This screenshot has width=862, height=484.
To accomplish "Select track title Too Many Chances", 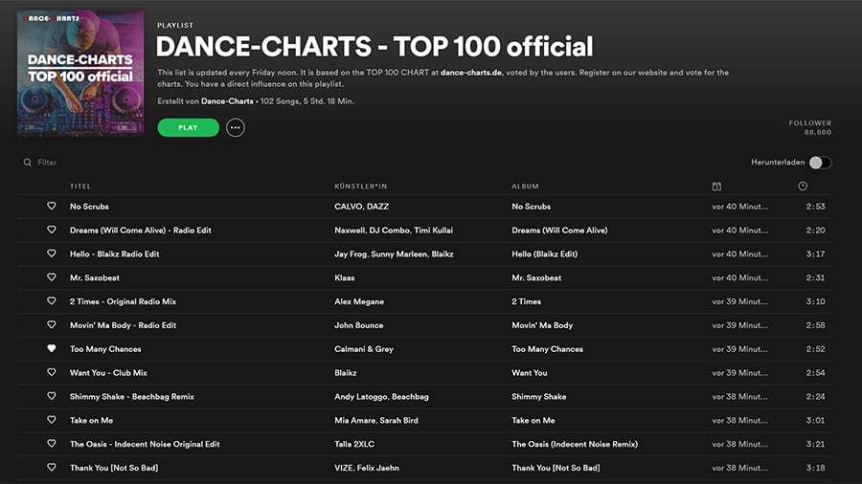I will 105,349.
